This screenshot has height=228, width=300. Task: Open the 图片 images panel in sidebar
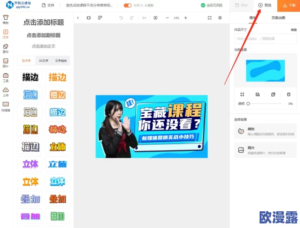pos(6,63)
